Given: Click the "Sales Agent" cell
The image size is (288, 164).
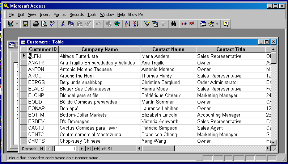Looking at the screenshot, I should [x=230, y=128].
